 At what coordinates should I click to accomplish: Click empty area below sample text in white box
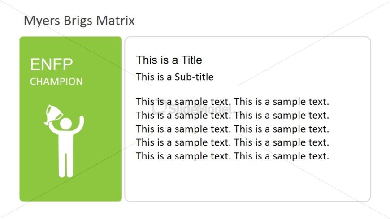point(247,181)
